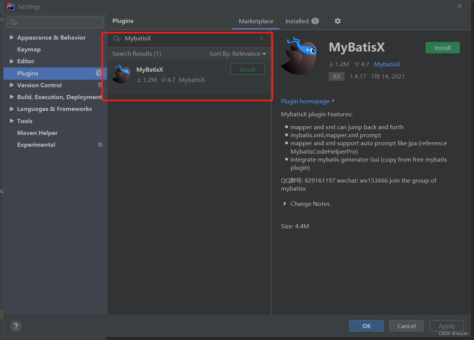
Task: Open help via question mark button
Action: [16, 326]
